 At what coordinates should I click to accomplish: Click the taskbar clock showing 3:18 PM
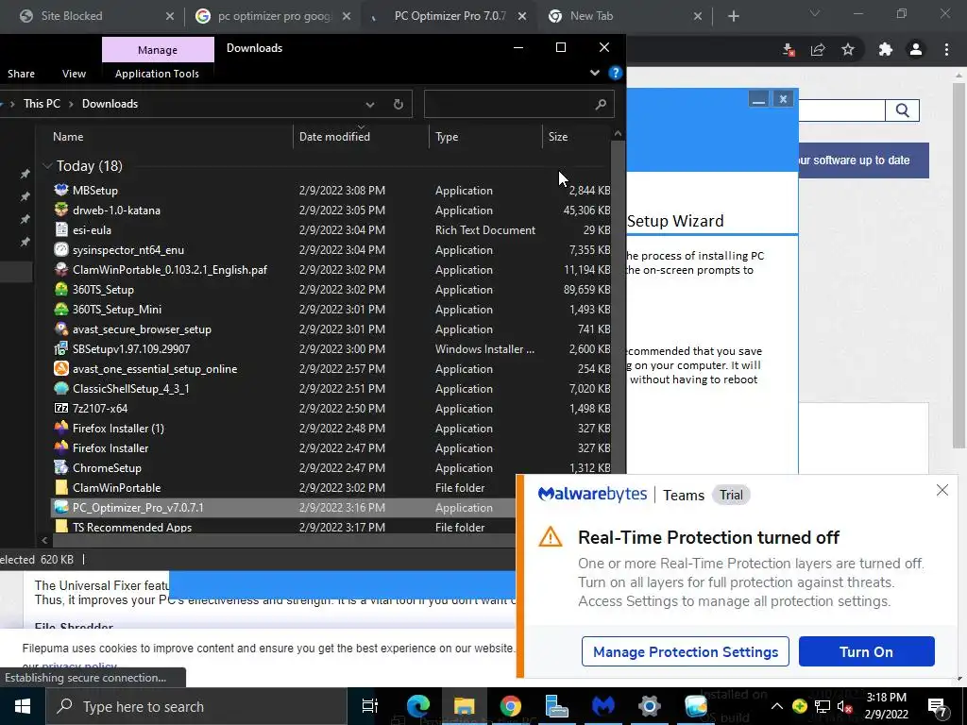tap(886, 706)
